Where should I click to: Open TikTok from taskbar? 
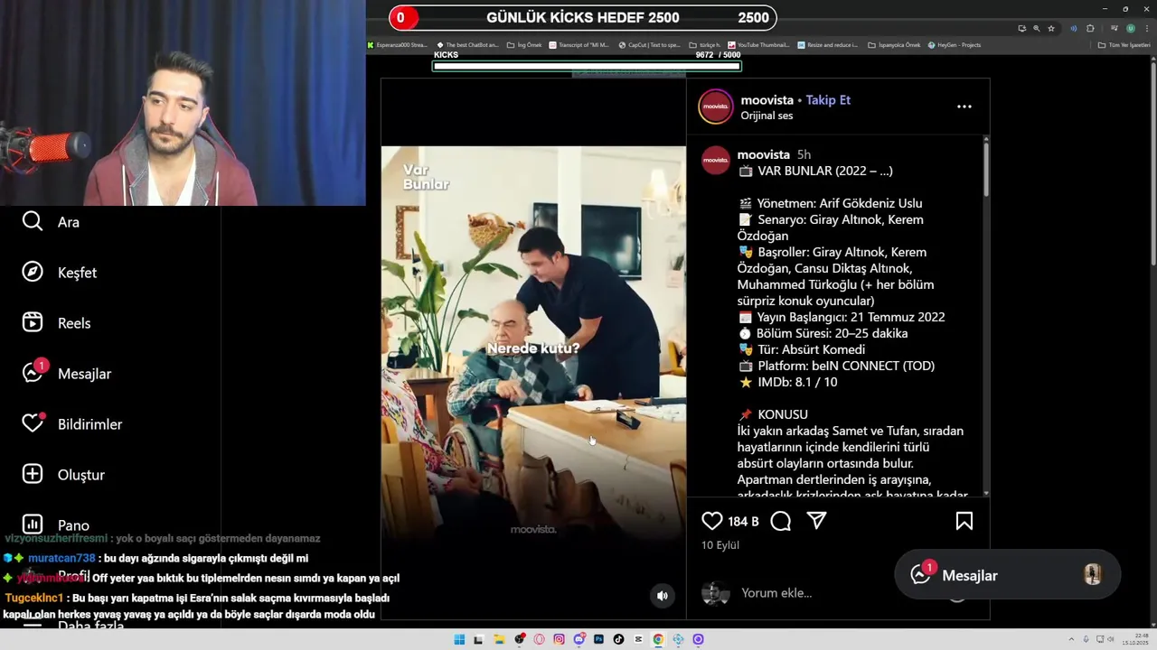pos(618,639)
